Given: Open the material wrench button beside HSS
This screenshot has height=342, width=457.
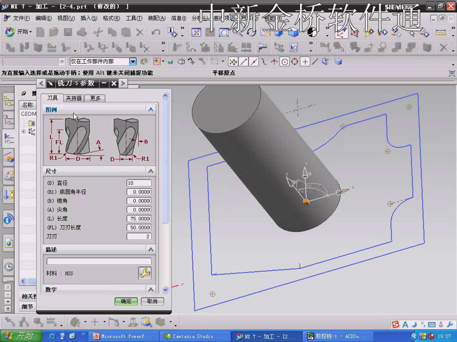Looking at the screenshot, I should pyautogui.click(x=145, y=273).
